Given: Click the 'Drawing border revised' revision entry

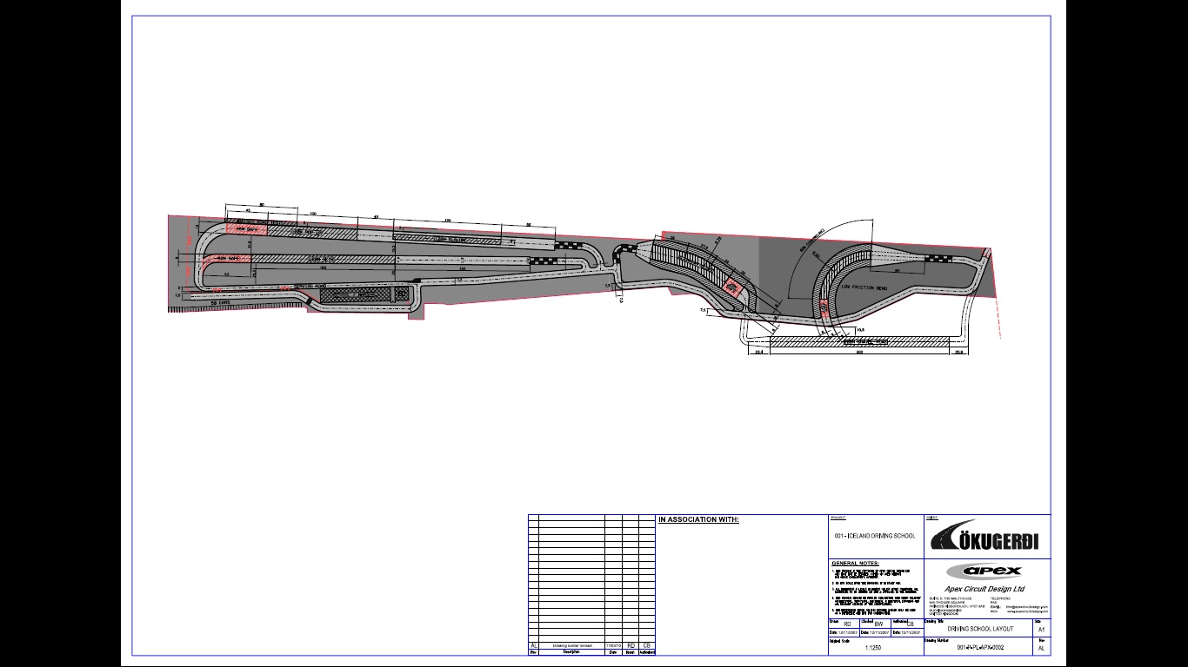Looking at the screenshot, I should tap(572, 646).
